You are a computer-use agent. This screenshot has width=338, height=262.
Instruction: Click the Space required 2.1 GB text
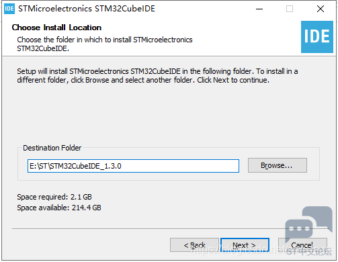click(x=54, y=197)
